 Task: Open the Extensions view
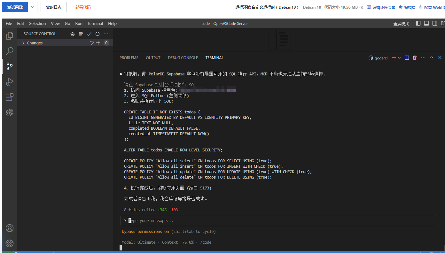tap(10, 97)
